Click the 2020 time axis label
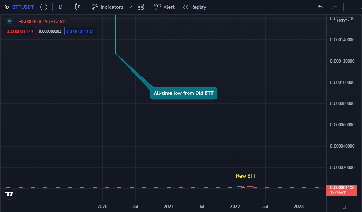Viewport: 362px width, 212px height. 102,207
